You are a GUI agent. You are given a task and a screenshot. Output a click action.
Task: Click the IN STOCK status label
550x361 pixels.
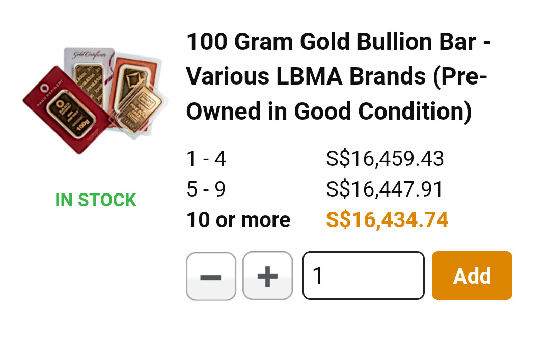96,200
